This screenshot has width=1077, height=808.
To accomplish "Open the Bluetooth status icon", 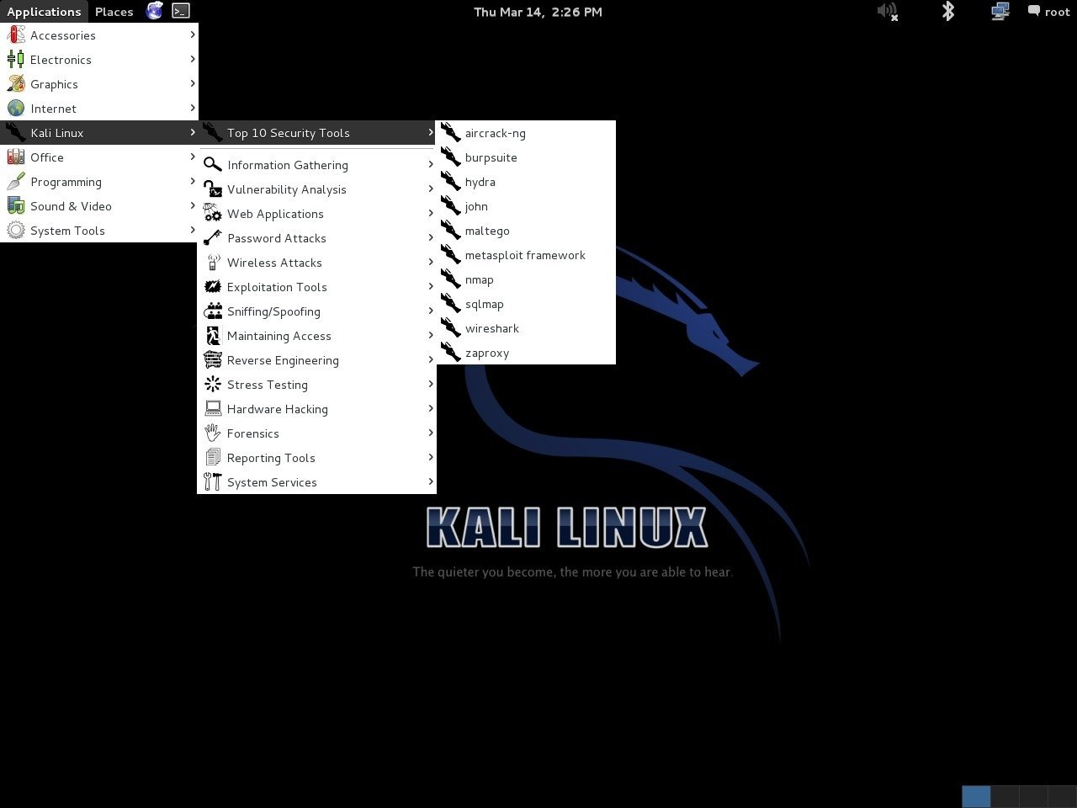I will click(948, 11).
